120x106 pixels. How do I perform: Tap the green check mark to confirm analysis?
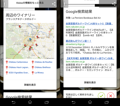[101, 96]
